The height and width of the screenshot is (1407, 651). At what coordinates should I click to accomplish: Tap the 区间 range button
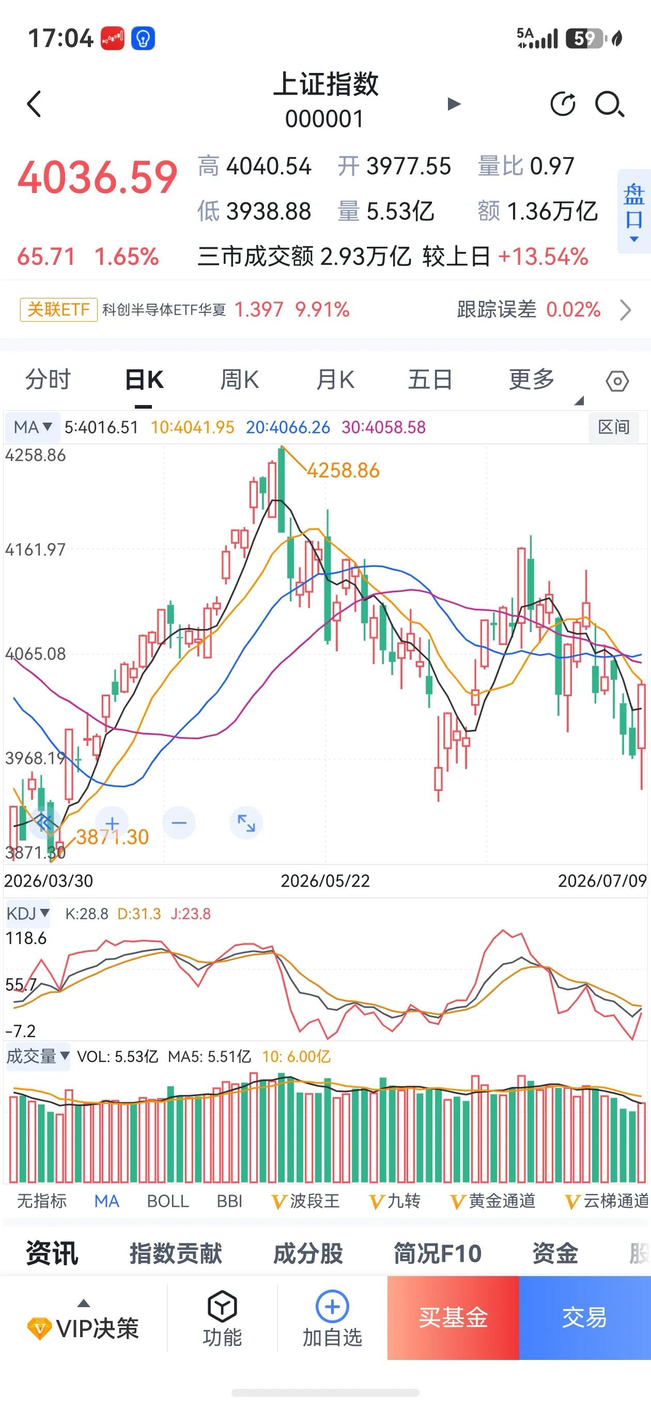click(614, 427)
